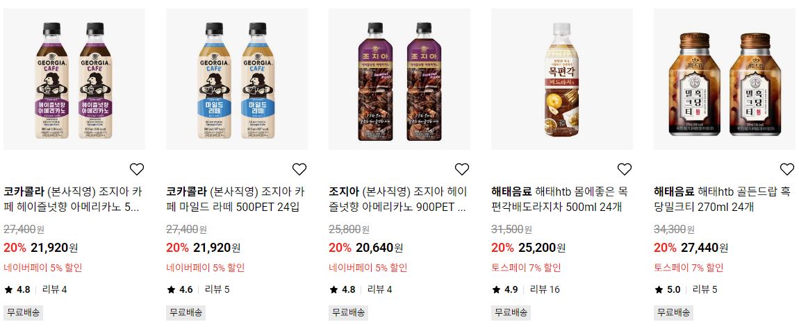Viewport: 799px width, 331px height.
Task: View the purple 조지아 900PET bottles image
Action: pos(400,79)
